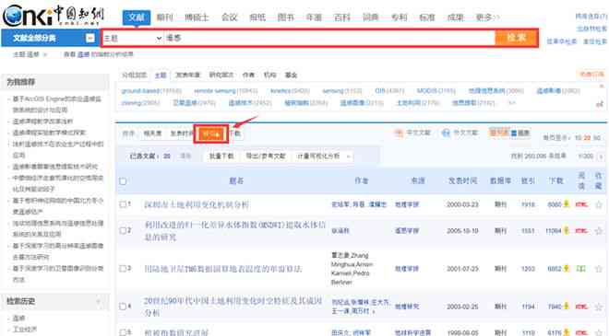609x336 pixels.
Task: Select the 专利 database tab
Action: point(399,17)
